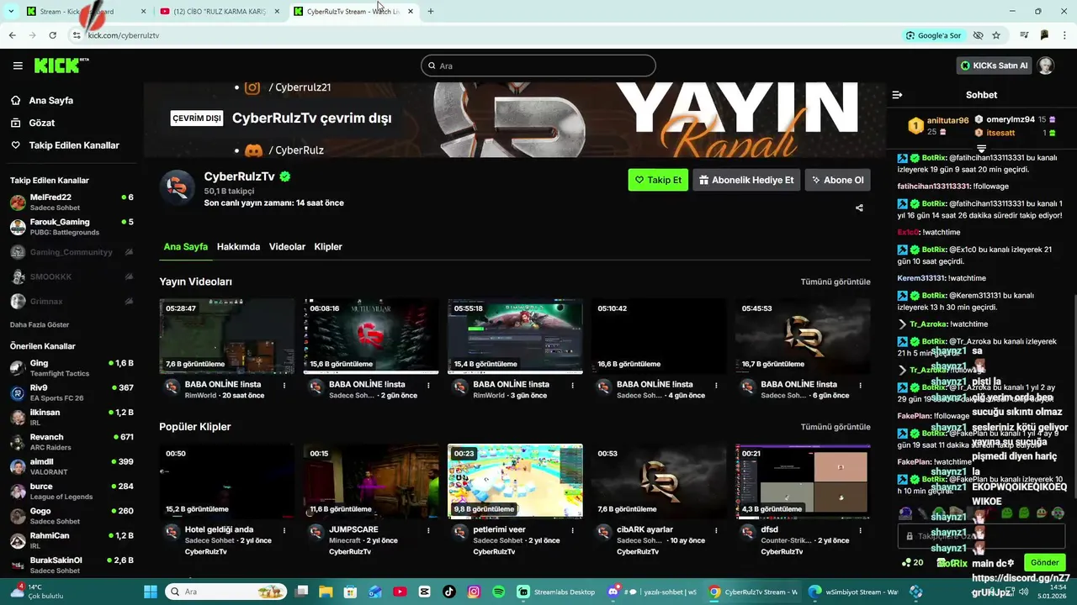Switch to the Stream Kick browser tab
The width and height of the screenshot is (1077, 605).
tap(84, 12)
